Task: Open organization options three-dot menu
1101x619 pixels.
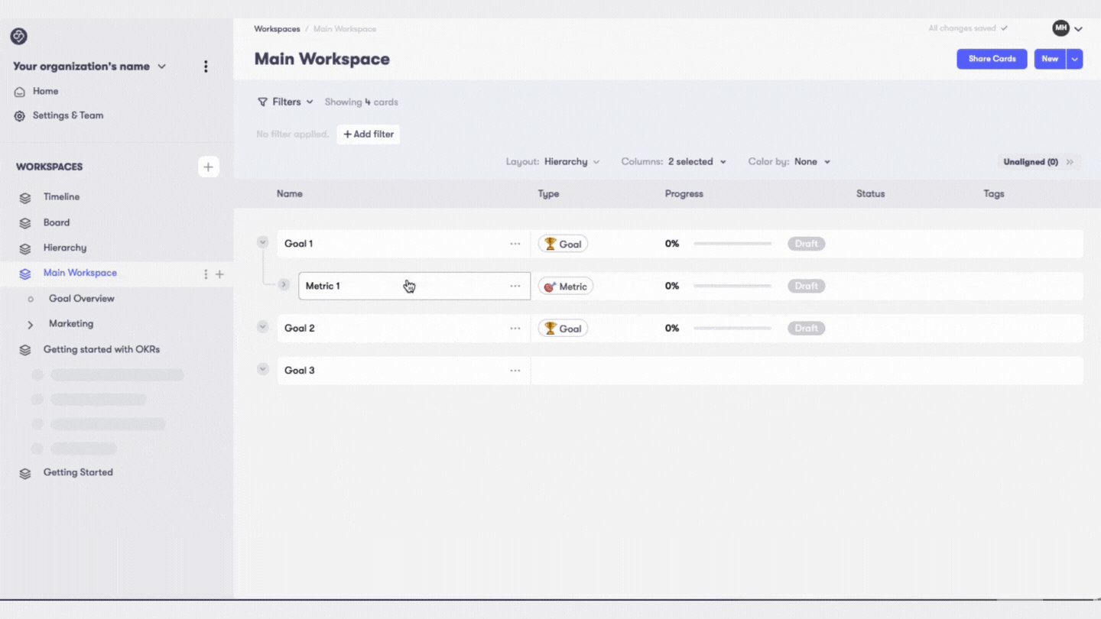Action: tap(206, 66)
